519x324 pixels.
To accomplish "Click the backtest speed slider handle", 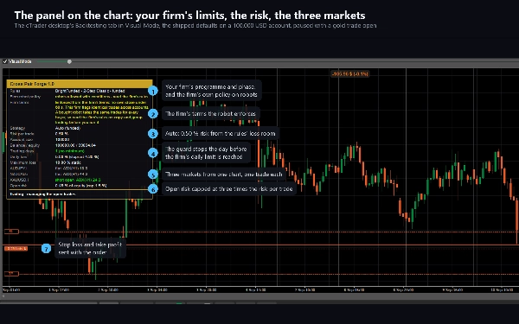I will (69, 61).
